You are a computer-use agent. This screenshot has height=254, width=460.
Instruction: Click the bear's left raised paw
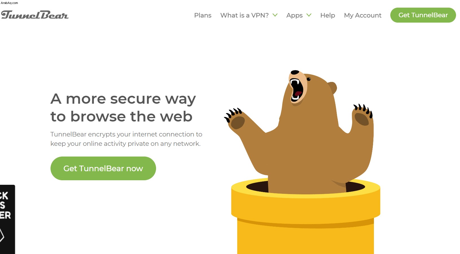tap(235, 120)
